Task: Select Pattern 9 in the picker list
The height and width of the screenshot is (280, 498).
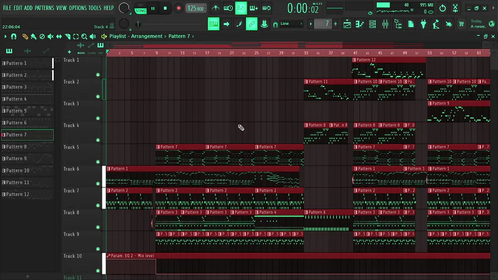Action: click(x=27, y=158)
